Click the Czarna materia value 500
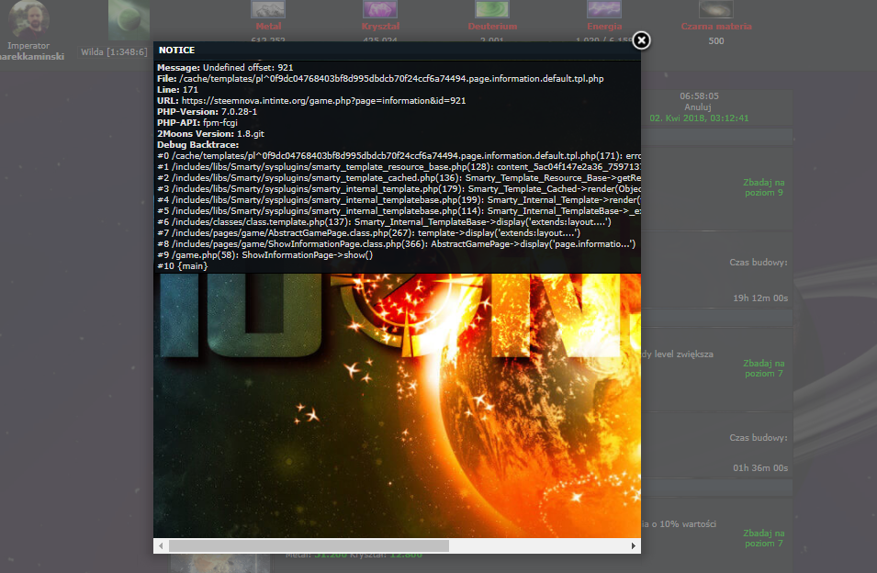The height and width of the screenshot is (573, 877). pos(716,40)
